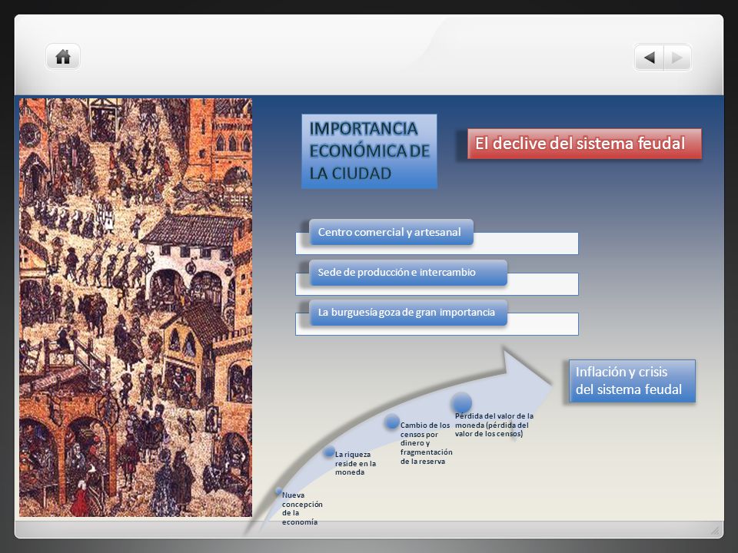Click 'Nueva concepción de la economía' text
Screen dimensions: 738x553
pyautogui.click(x=302, y=508)
